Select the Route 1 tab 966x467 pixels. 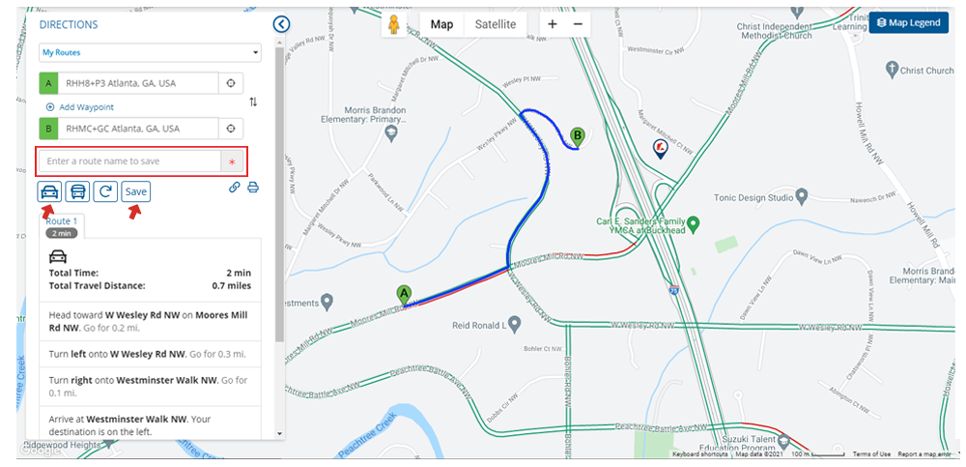(62, 221)
